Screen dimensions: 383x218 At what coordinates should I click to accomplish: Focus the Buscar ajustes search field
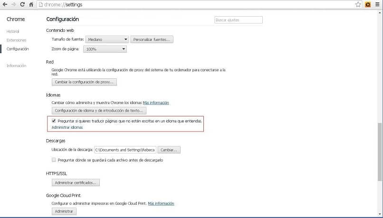[239, 20]
